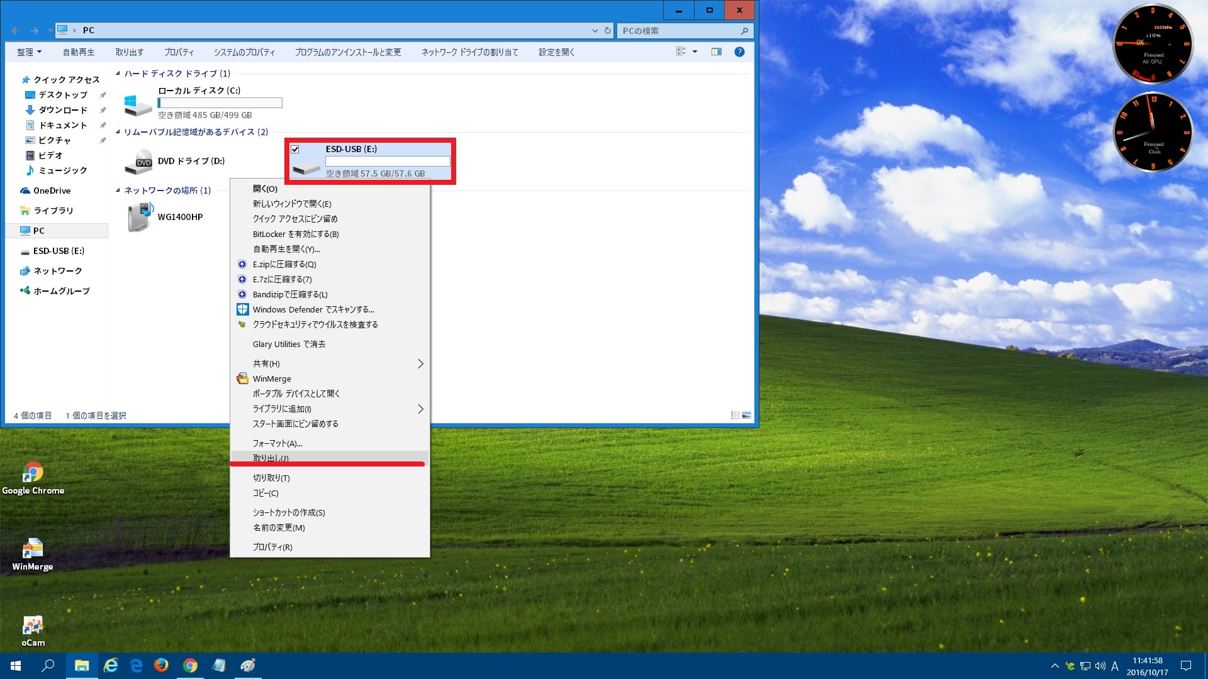Choose E.zipに圧縮する(Q)
The height and width of the screenshot is (679, 1208).
pos(330,264)
